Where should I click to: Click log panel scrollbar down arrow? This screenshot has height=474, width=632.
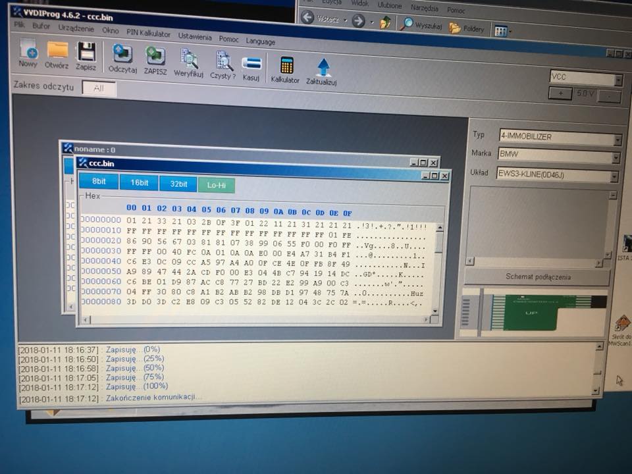coord(596,391)
